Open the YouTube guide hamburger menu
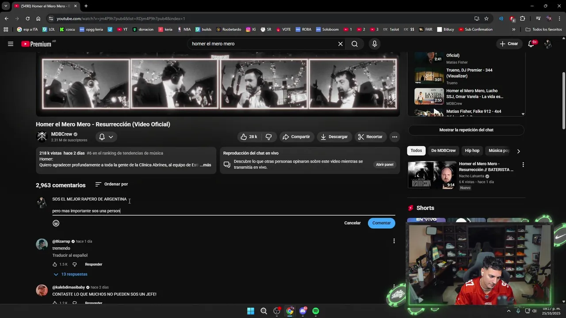566x318 pixels. [x=11, y=44]
